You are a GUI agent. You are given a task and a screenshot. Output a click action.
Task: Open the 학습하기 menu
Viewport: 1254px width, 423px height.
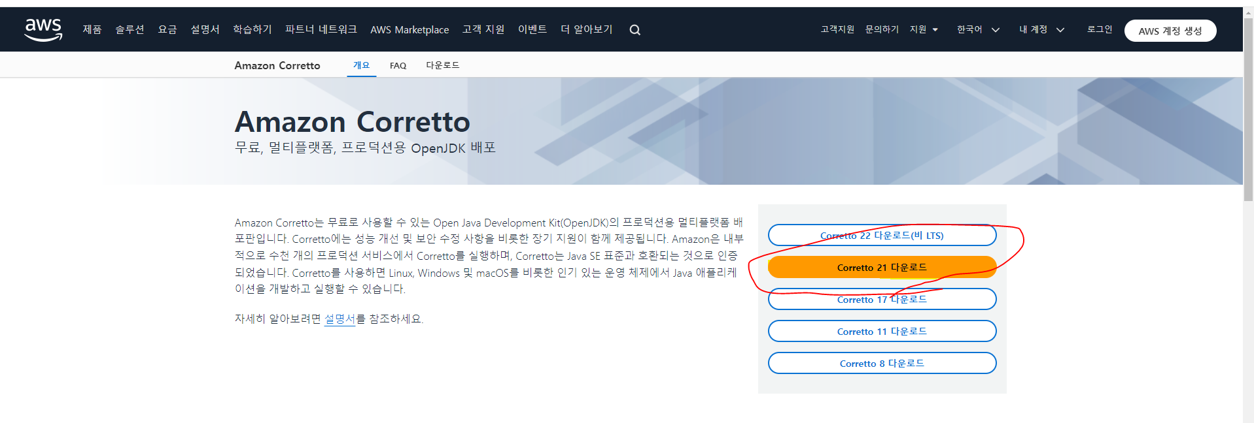(x=253, y=29)
